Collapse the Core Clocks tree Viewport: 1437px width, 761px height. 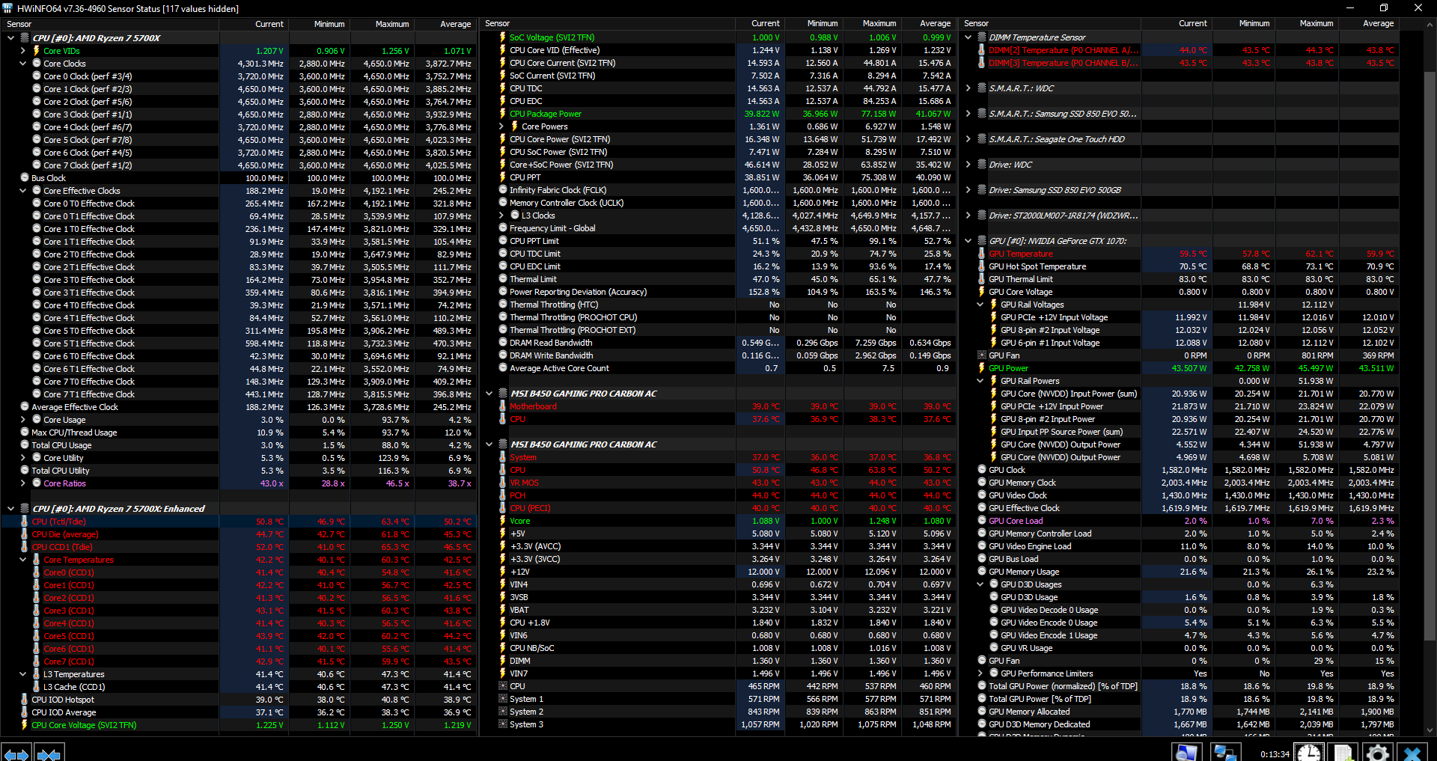pos(22,64)
